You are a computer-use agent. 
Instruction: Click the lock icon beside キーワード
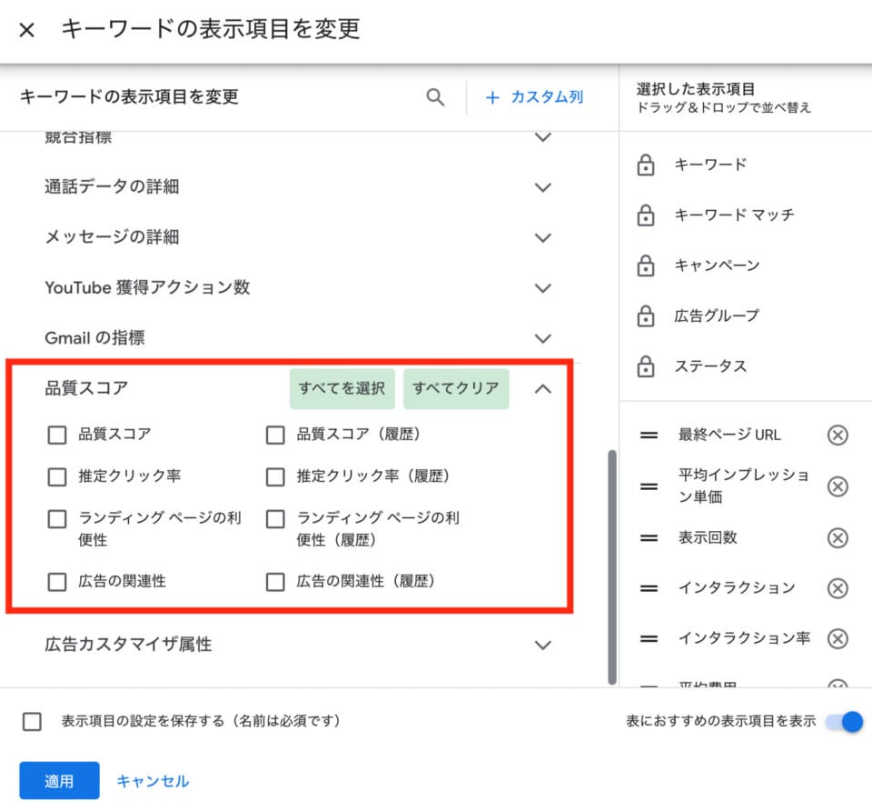pyautogui.click(x=645, y=165)
